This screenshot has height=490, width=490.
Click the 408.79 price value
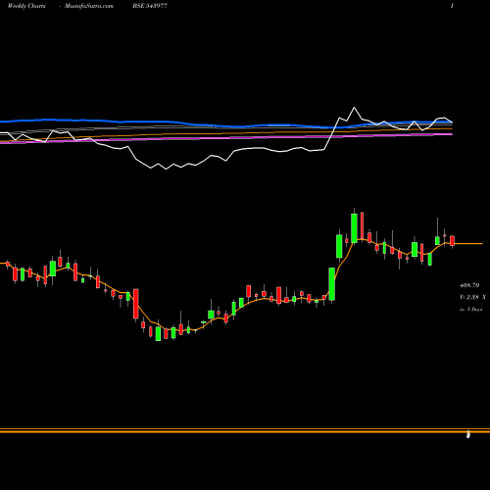pyautogui.click(x=469, y=285)
